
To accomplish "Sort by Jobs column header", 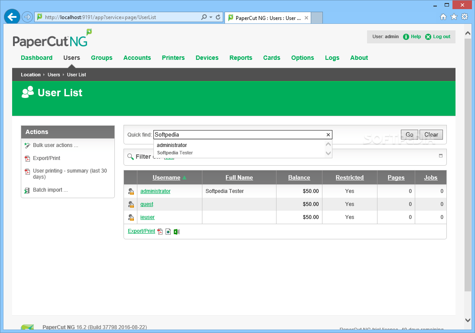I will (x=430, y=178).
